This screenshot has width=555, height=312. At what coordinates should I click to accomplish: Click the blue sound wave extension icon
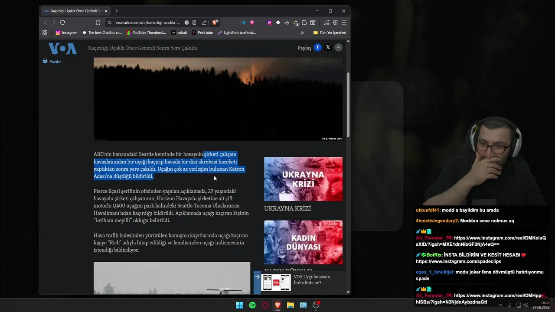[x=243, y=23]
